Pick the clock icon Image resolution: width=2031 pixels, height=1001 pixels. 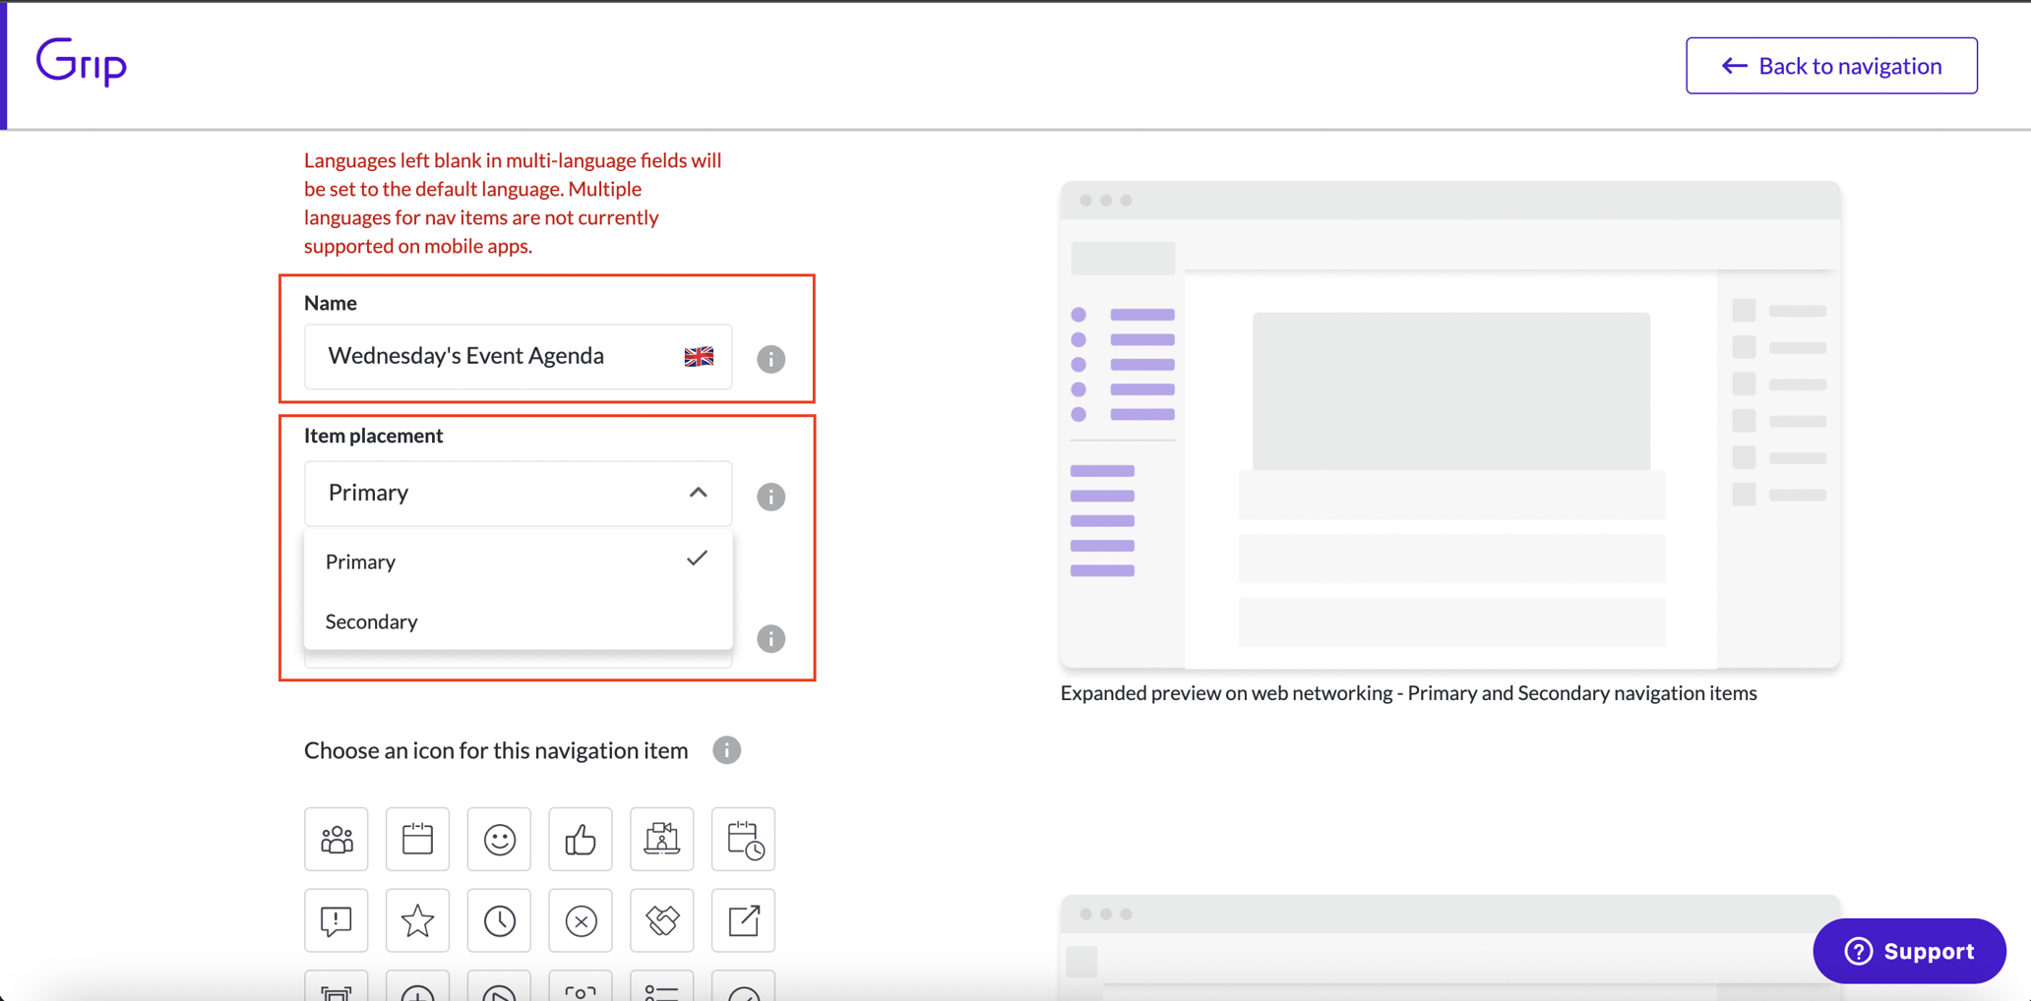[499, 920]
